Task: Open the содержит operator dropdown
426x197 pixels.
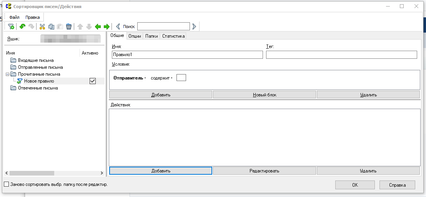Action: [x=161, y=78]
